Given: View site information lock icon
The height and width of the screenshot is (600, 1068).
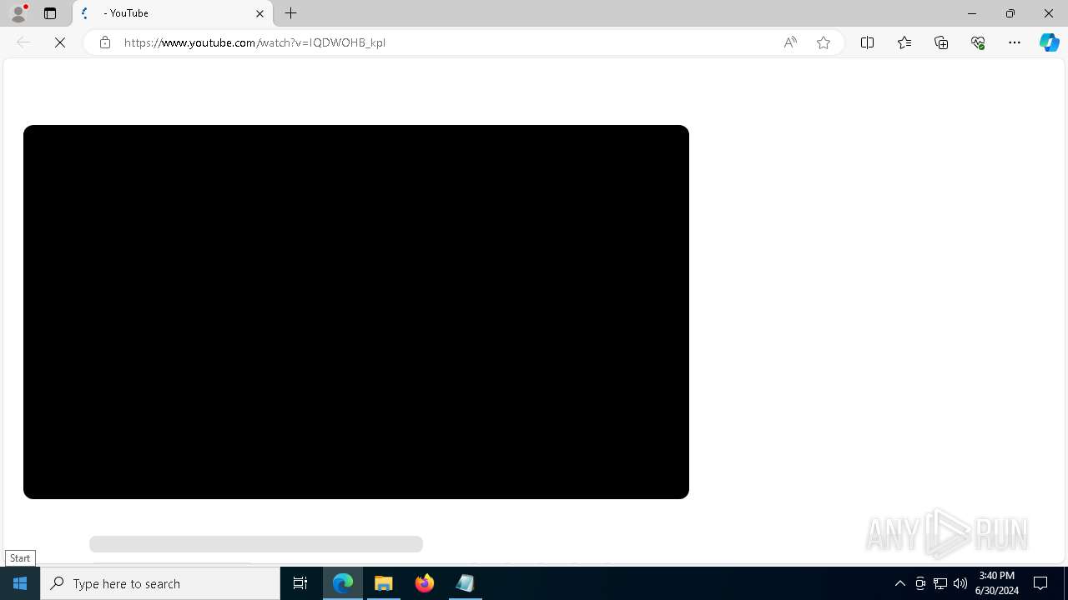Looking at the screenshot, I should coord(105,42).
